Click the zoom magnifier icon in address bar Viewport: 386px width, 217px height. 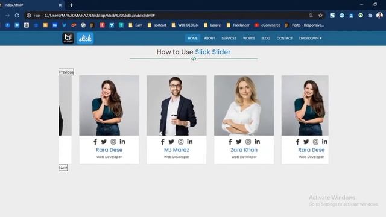[311, 16]
